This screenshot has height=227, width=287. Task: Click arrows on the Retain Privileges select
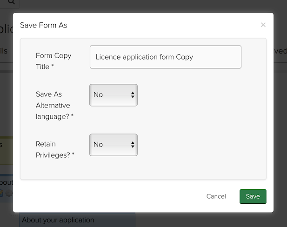(x=133, y=145)
